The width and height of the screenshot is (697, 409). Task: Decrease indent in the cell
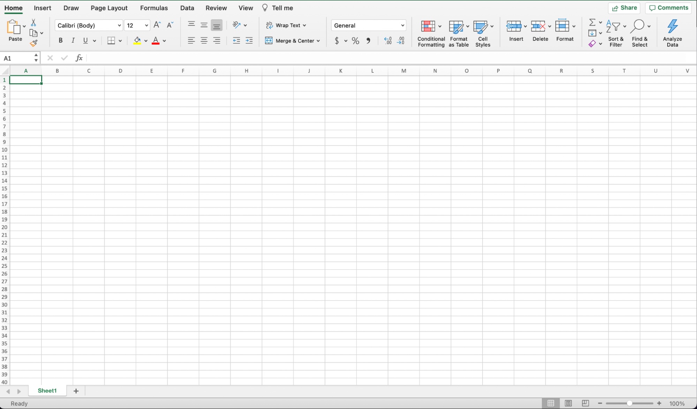pos(236,41)
